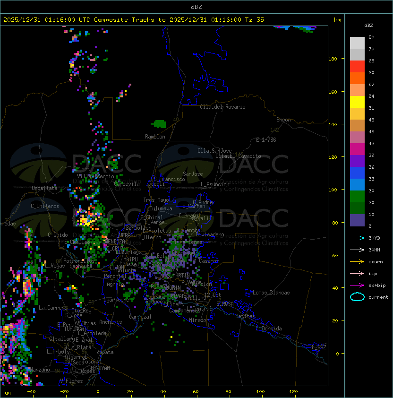
Task: Click the 'Perdriel' map label
Action: 115,276
